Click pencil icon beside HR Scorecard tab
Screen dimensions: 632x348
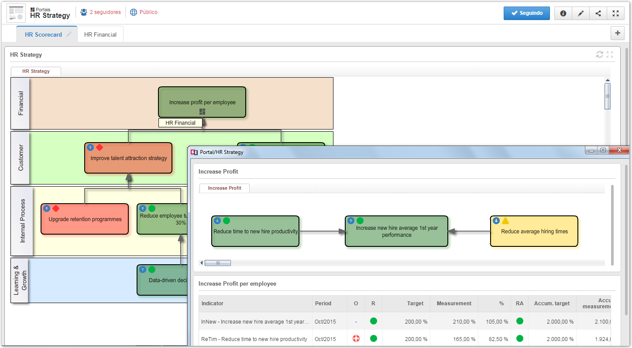point(69,34)
